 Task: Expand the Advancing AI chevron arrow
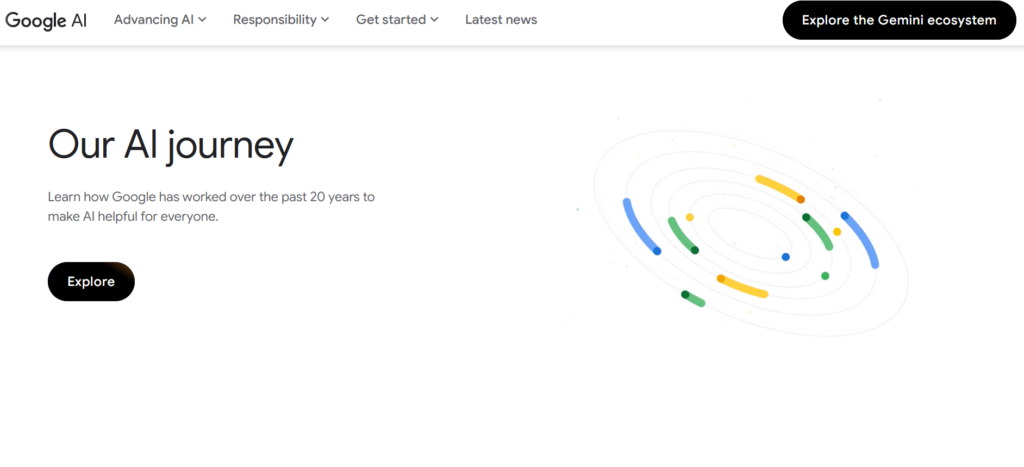pyautogui.click(x=202, y=20)
